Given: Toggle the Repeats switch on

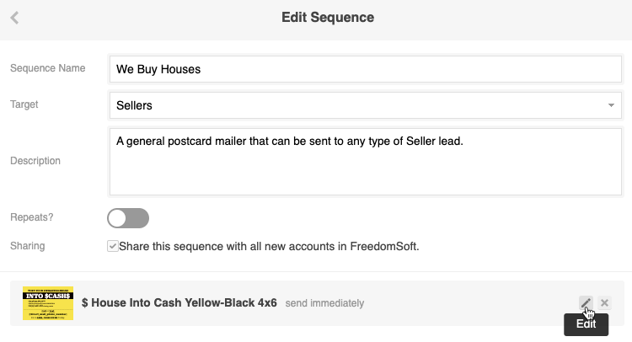Looking at the screenshot, I should [128, 218].
